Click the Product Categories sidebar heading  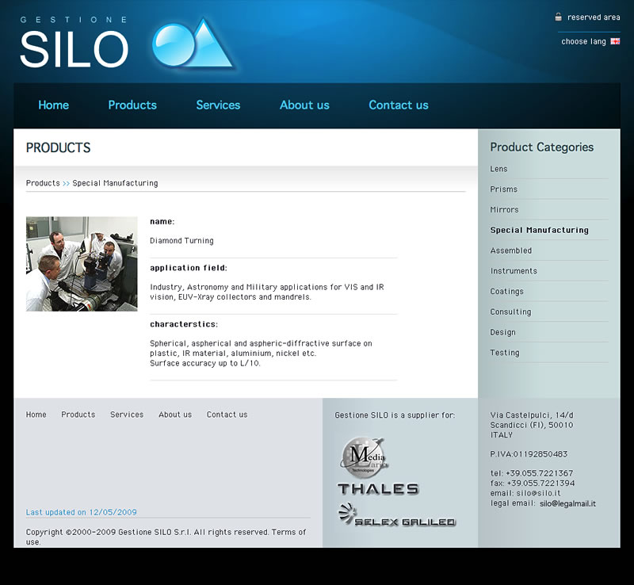tap(542, 147)
